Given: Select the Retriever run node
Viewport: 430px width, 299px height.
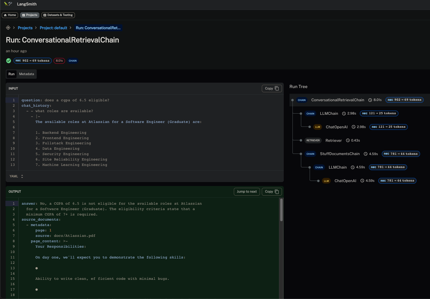Looking at the screenshot, I should point(333,141).
